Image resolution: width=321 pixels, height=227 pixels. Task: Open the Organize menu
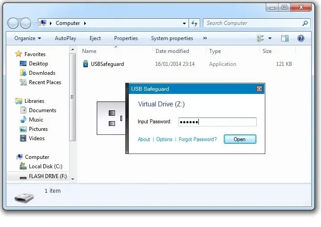pyautogui.click(x=28, y=38)
